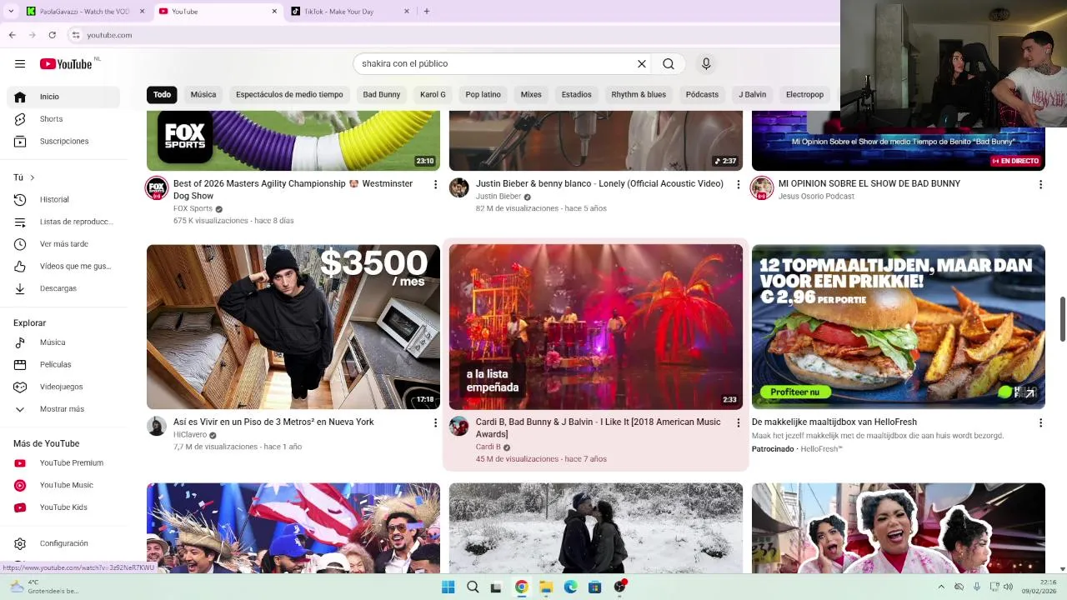Click the browser address bar
The image size is (1067, 600).
(450, 35)
